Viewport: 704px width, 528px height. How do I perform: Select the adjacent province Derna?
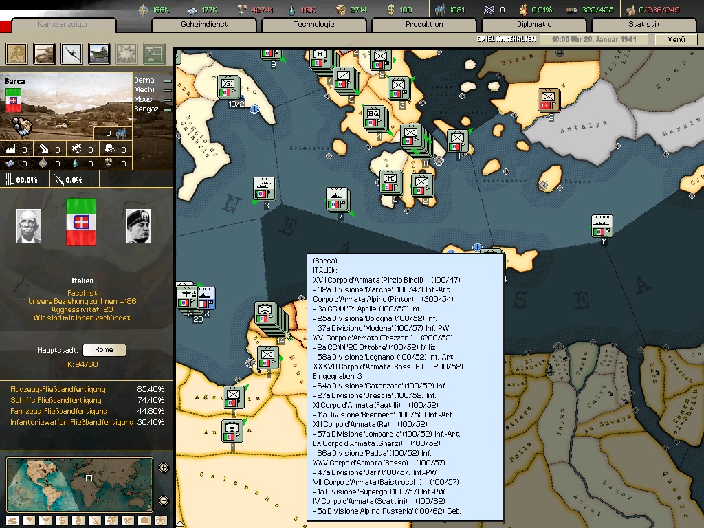(x=145, y=80)
